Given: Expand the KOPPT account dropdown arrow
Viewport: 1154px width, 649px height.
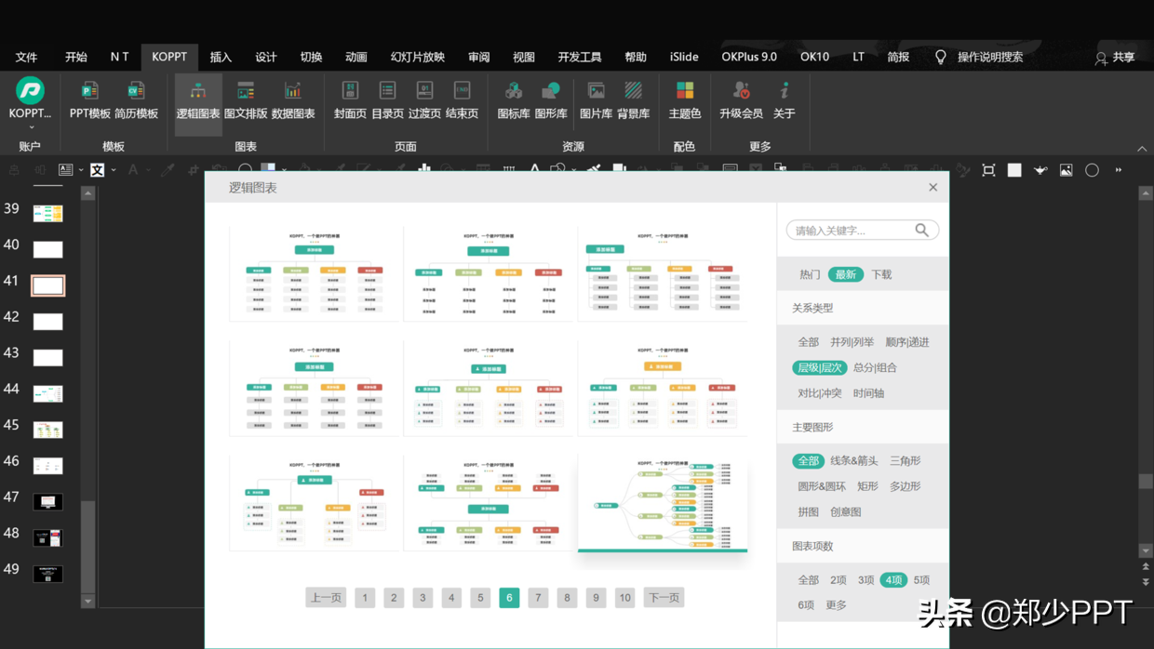Looking at the screenshot, I should tap(31, 127).
